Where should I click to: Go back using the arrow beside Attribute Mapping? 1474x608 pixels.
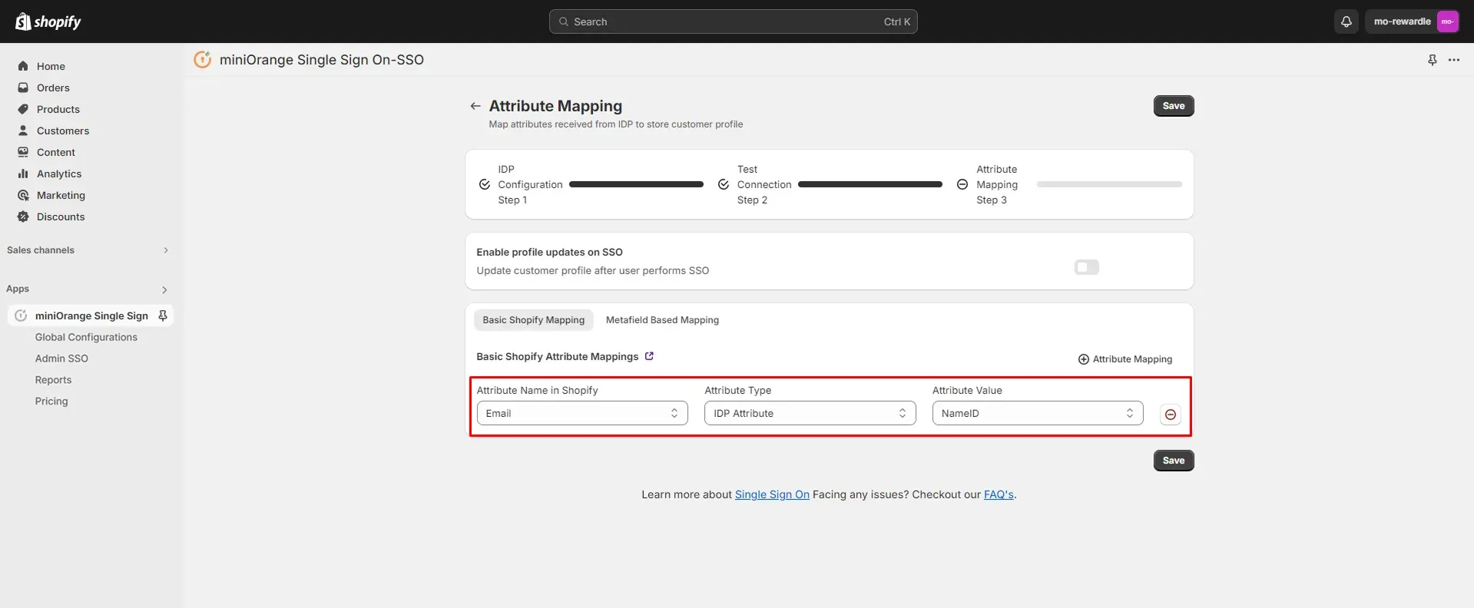click(475, 106)
